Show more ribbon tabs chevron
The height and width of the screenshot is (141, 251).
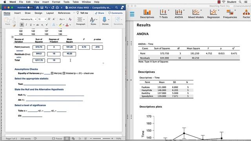coord(74,13)
